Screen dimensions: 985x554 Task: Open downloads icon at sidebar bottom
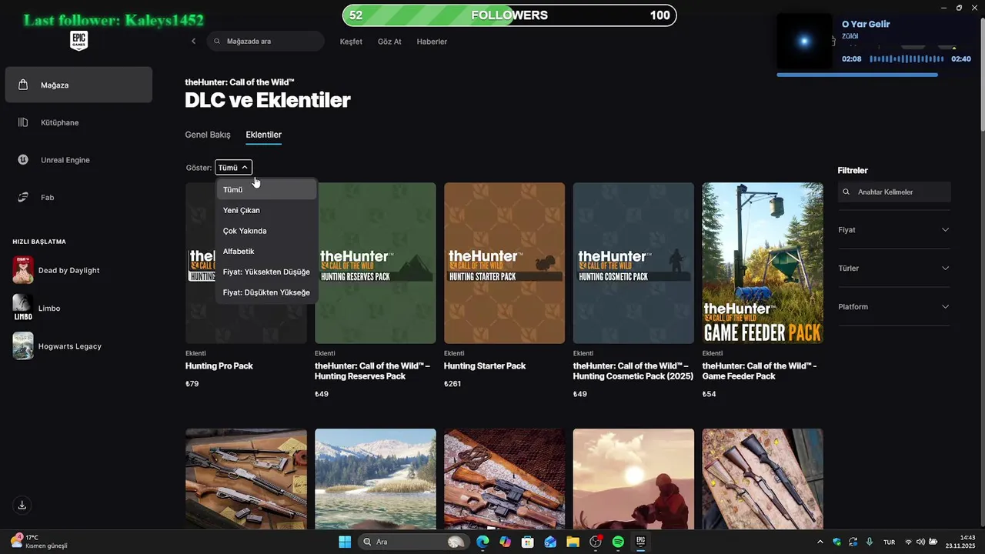[22, 506]
